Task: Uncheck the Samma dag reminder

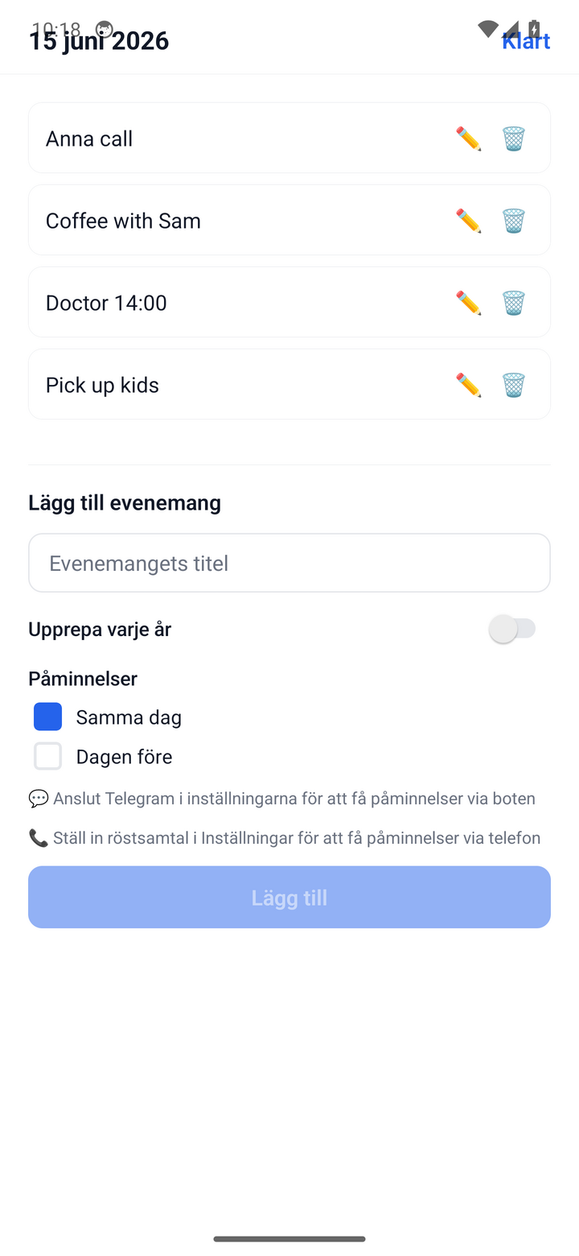Action: [47, 717]
